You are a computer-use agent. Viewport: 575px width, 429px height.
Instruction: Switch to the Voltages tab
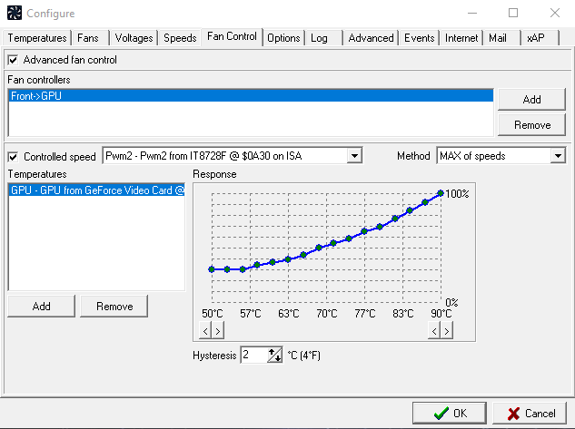(134, 38)
